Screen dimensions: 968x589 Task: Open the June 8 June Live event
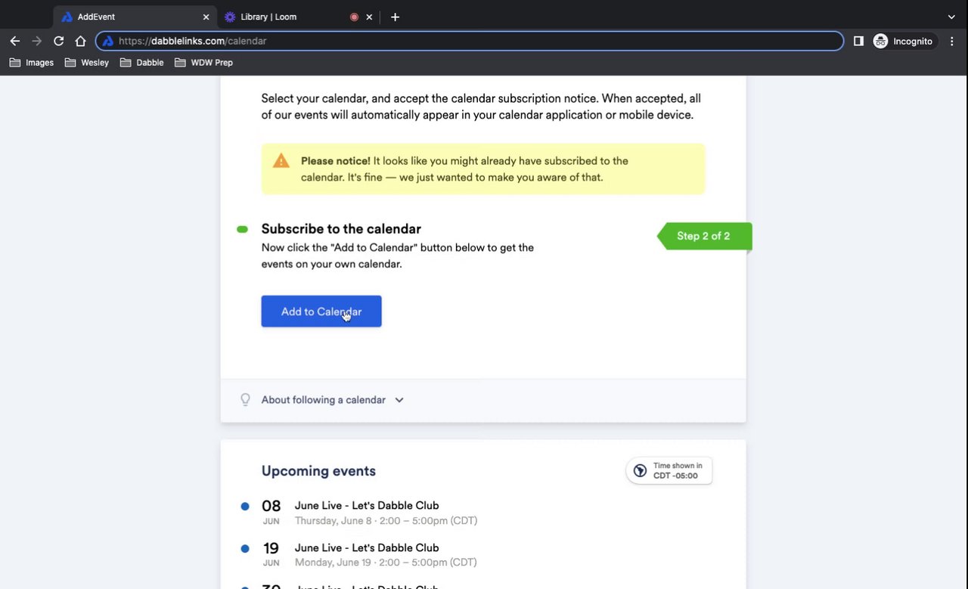[x=367, y=506]
